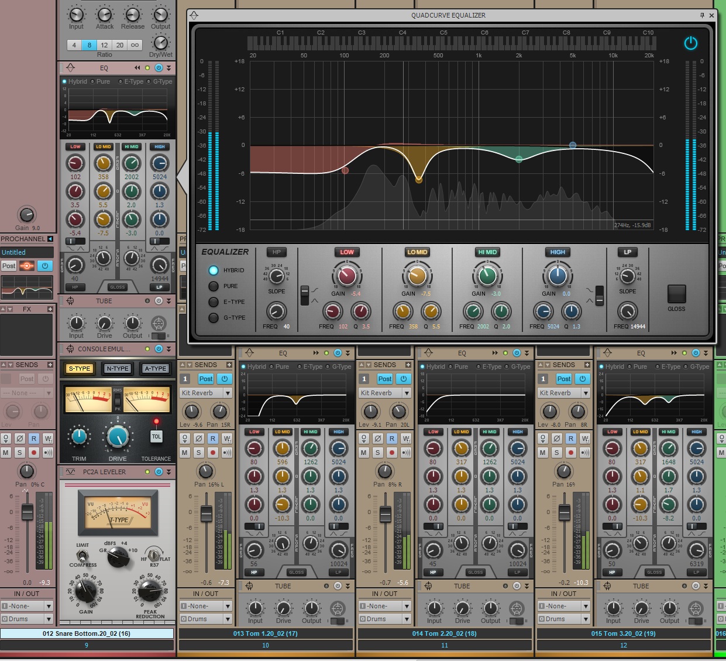The height and width of the screenshot is (661, 726).
Task: Click the phase invert icon on Snare Bottom
Action: click(19, 439)
